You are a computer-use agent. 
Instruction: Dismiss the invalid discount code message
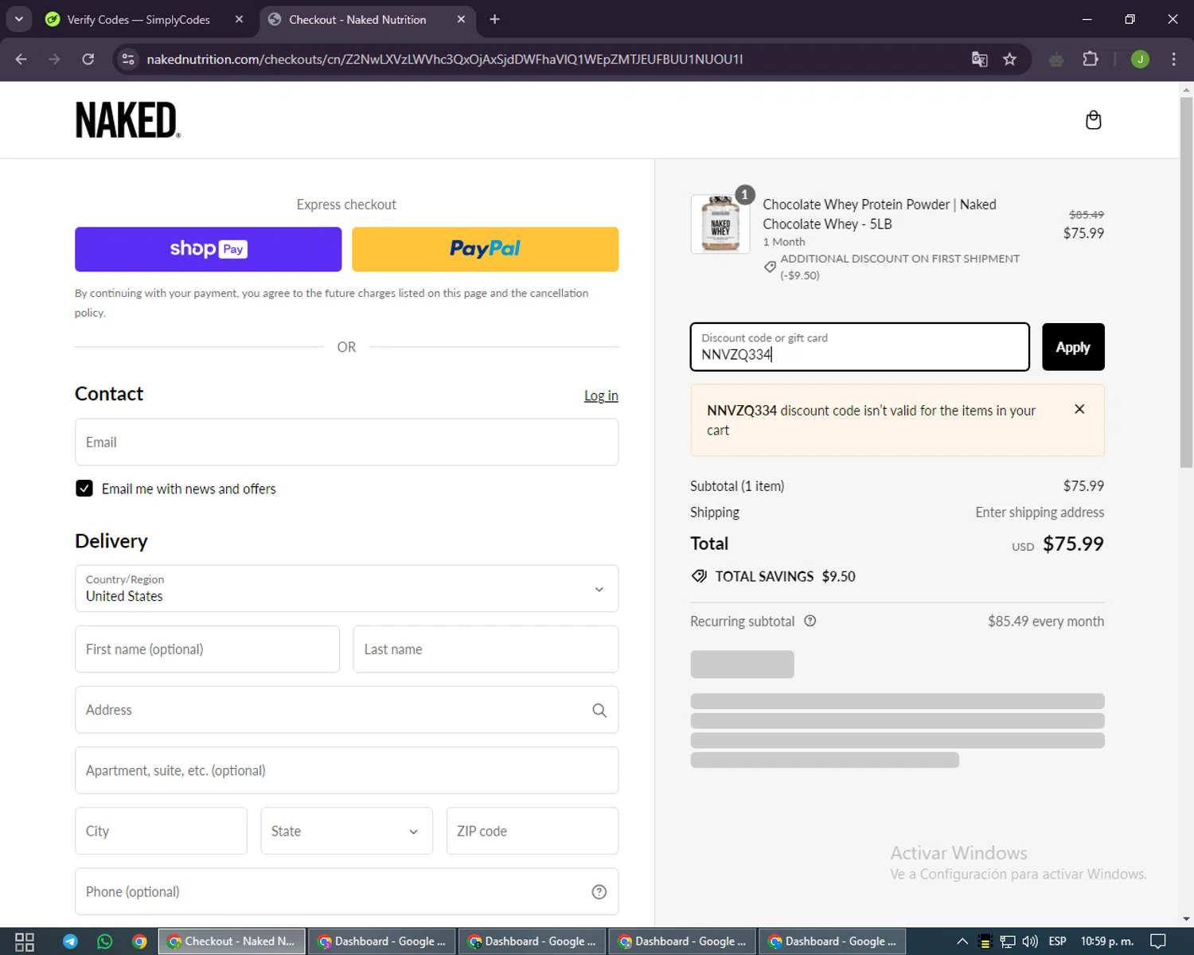tap(1079, 409)
